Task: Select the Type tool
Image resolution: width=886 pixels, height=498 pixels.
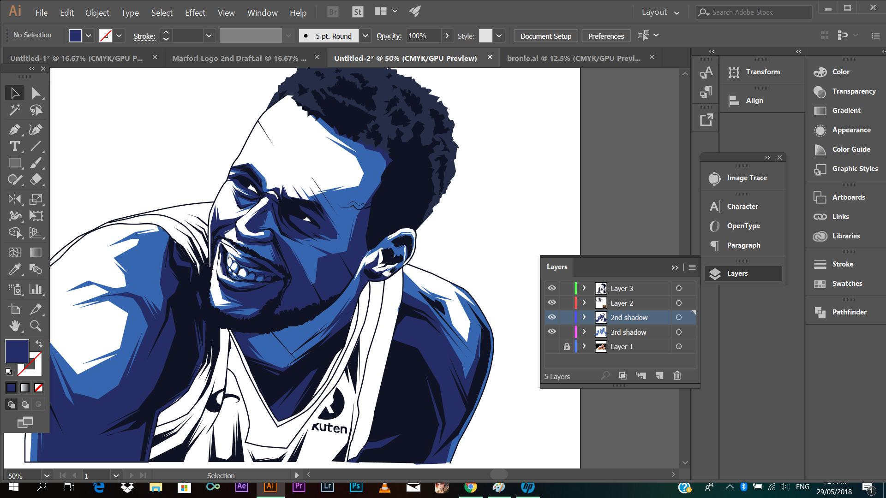Action: [x=15, y=146]
